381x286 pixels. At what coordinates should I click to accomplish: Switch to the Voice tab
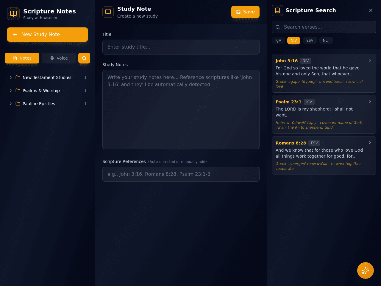coord(59,58)
